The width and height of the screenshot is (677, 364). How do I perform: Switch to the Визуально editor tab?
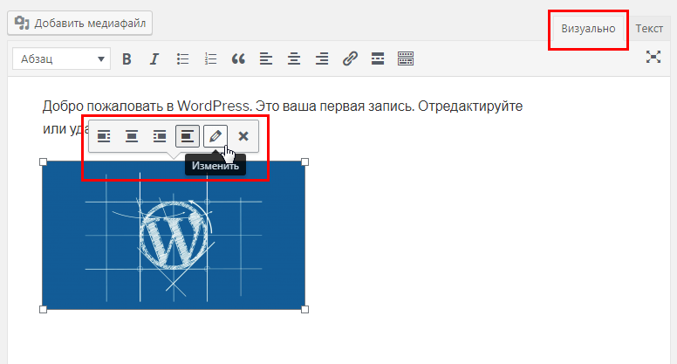[x=588, y=29]
